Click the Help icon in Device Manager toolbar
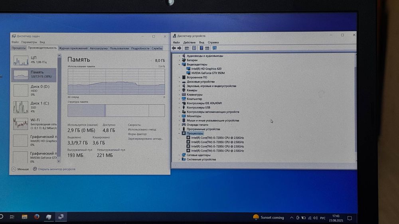399x224 pixels. pyautogui.click(x=201, y=48)
